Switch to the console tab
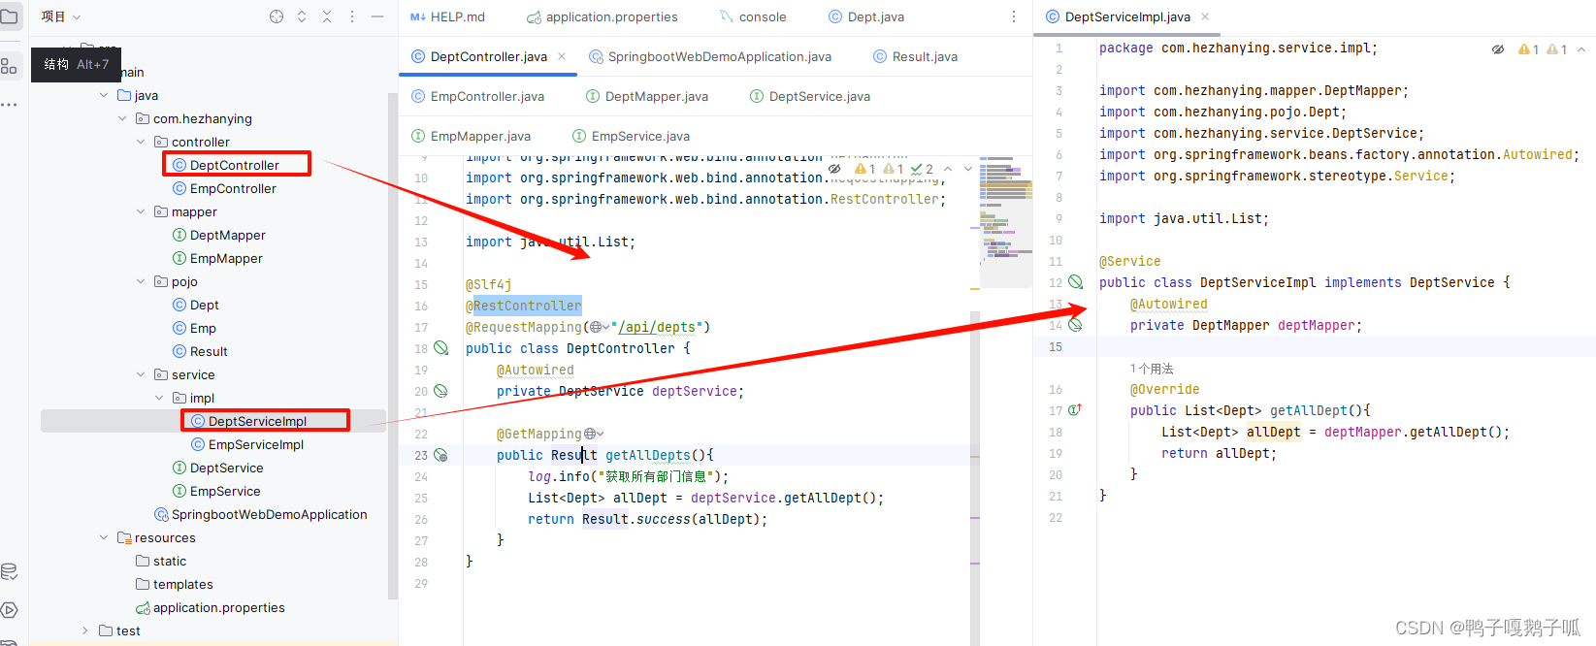 point(753,16)
